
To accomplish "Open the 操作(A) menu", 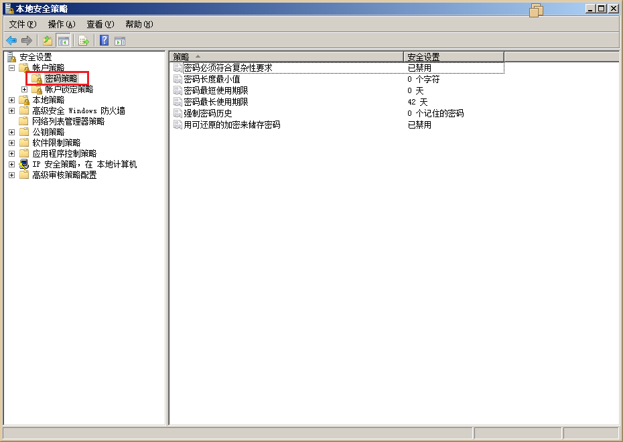I will (x=62, y=24).
